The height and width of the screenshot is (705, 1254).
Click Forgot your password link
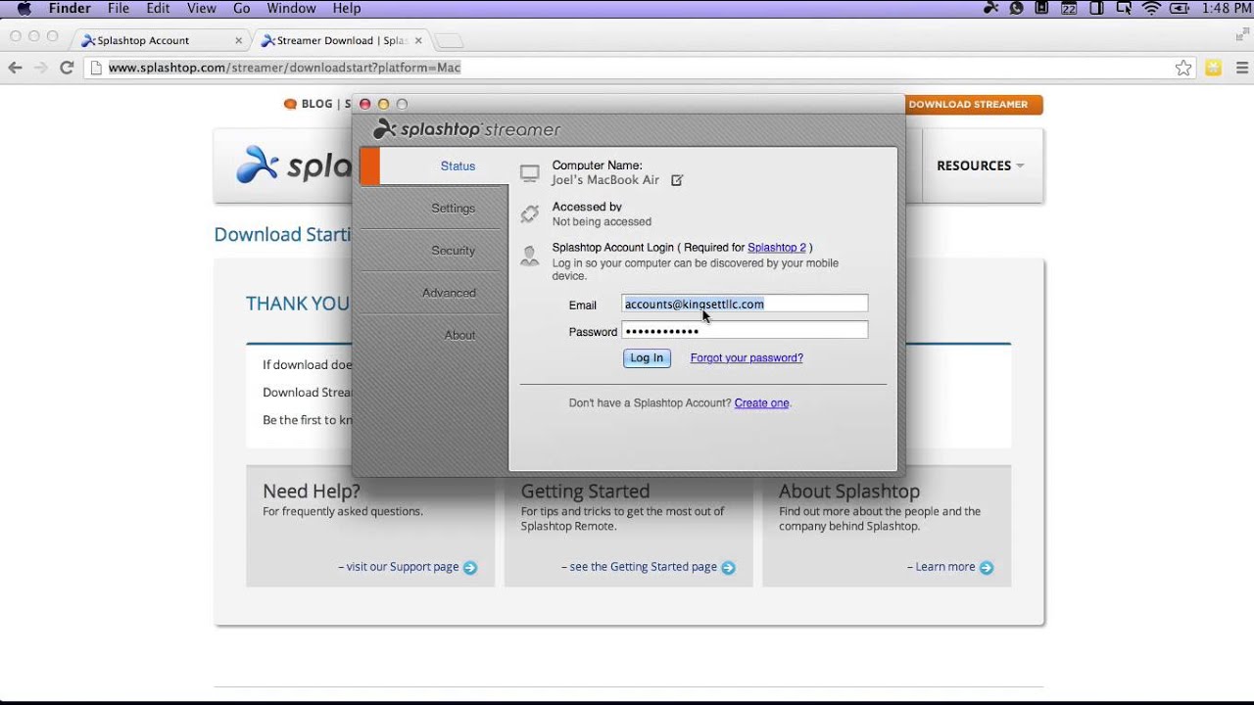(747, 358)
